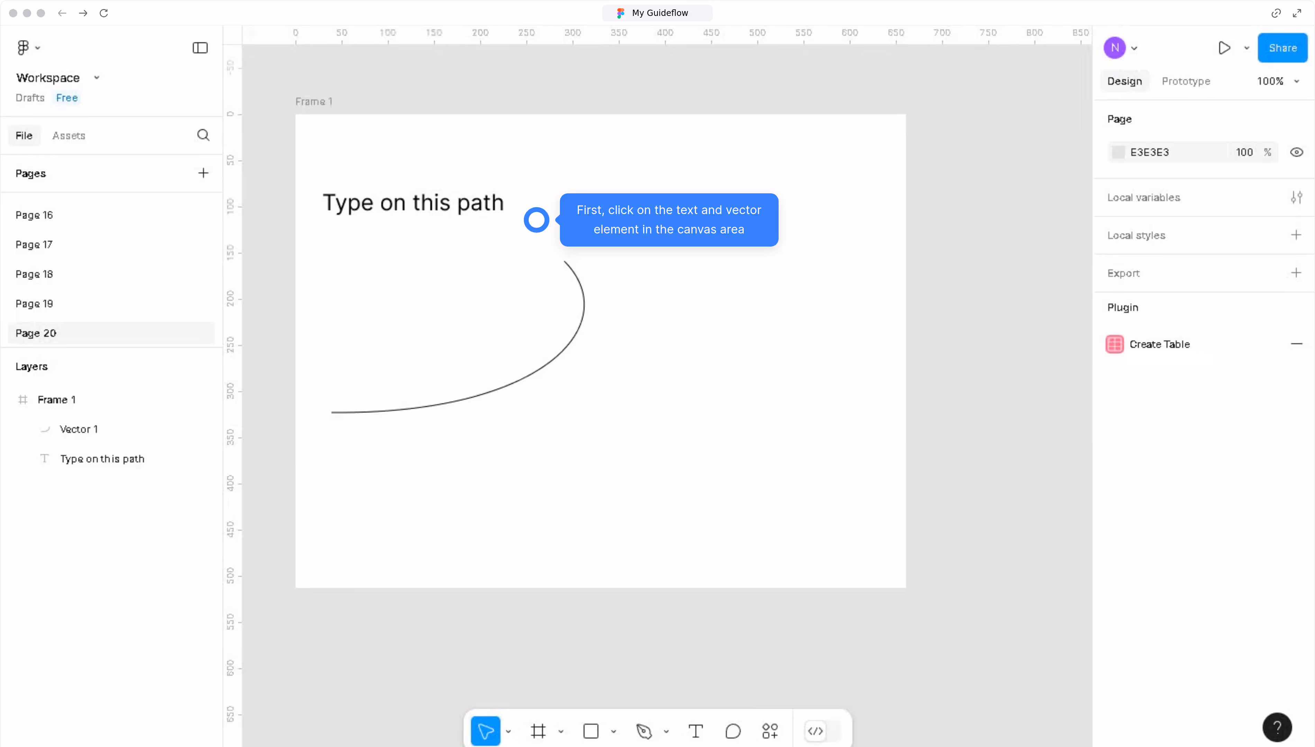Open the zoom percentage dropdown
1315x747 pixels.
coord(1278,81)
